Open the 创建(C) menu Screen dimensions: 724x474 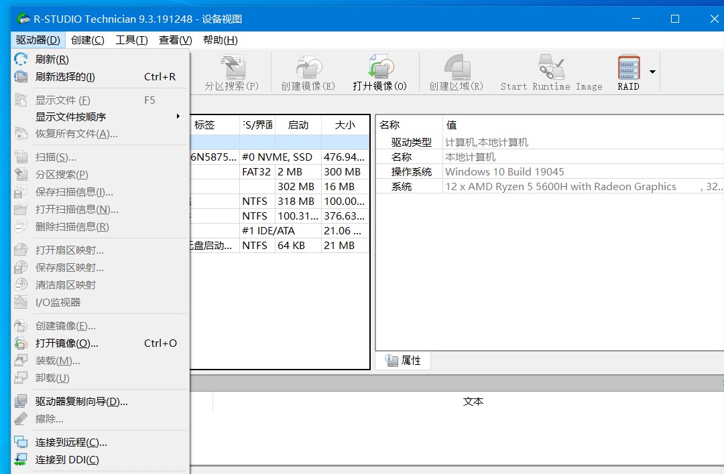(88, 40)
